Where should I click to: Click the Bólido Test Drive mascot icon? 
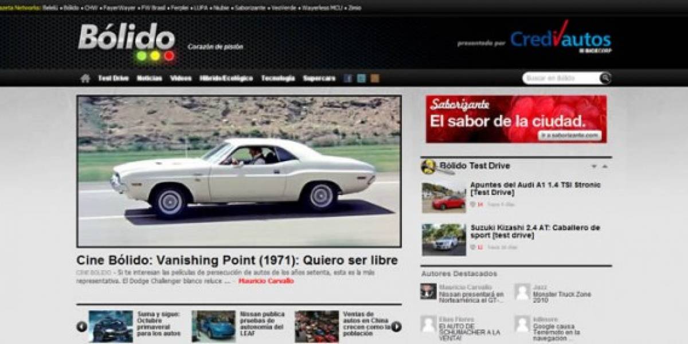[x=429, y=166]
